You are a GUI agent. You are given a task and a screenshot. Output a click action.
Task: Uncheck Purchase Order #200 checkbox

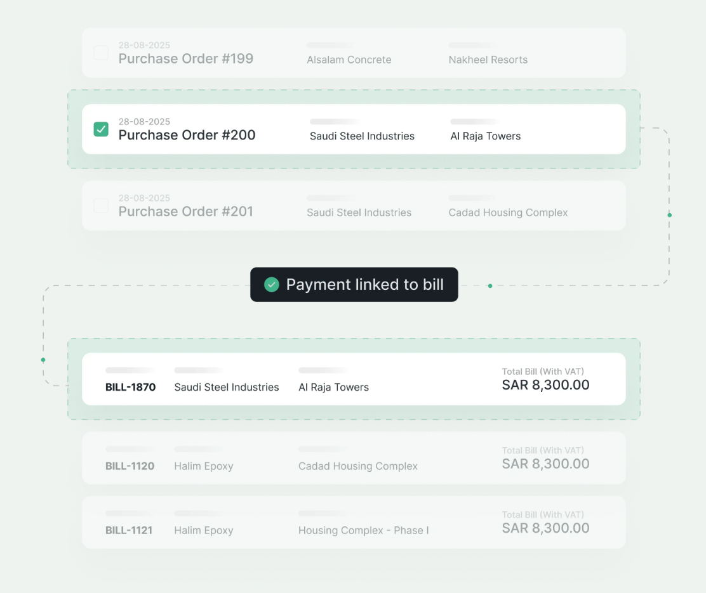coord(101,129)
